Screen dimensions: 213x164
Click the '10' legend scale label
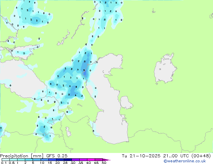[x=42, y=163]
